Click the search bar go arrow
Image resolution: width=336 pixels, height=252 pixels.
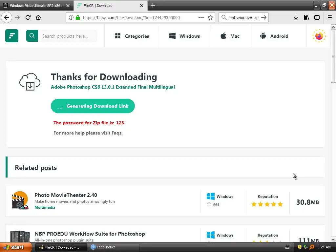(264, 17)
